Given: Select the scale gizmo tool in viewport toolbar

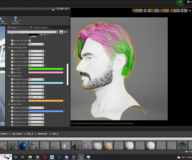Looking at the screenshot, I should [141, 11].
